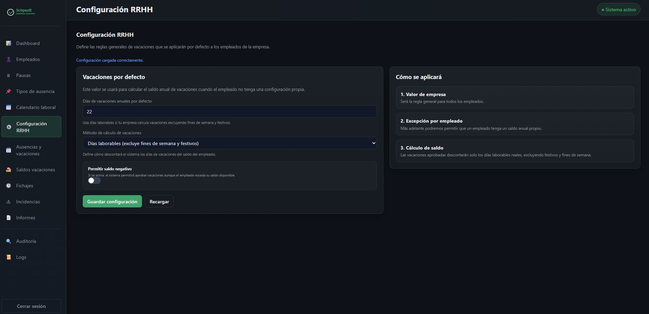
Task: Click the Recargar button
Action: (x=159, y=202)
